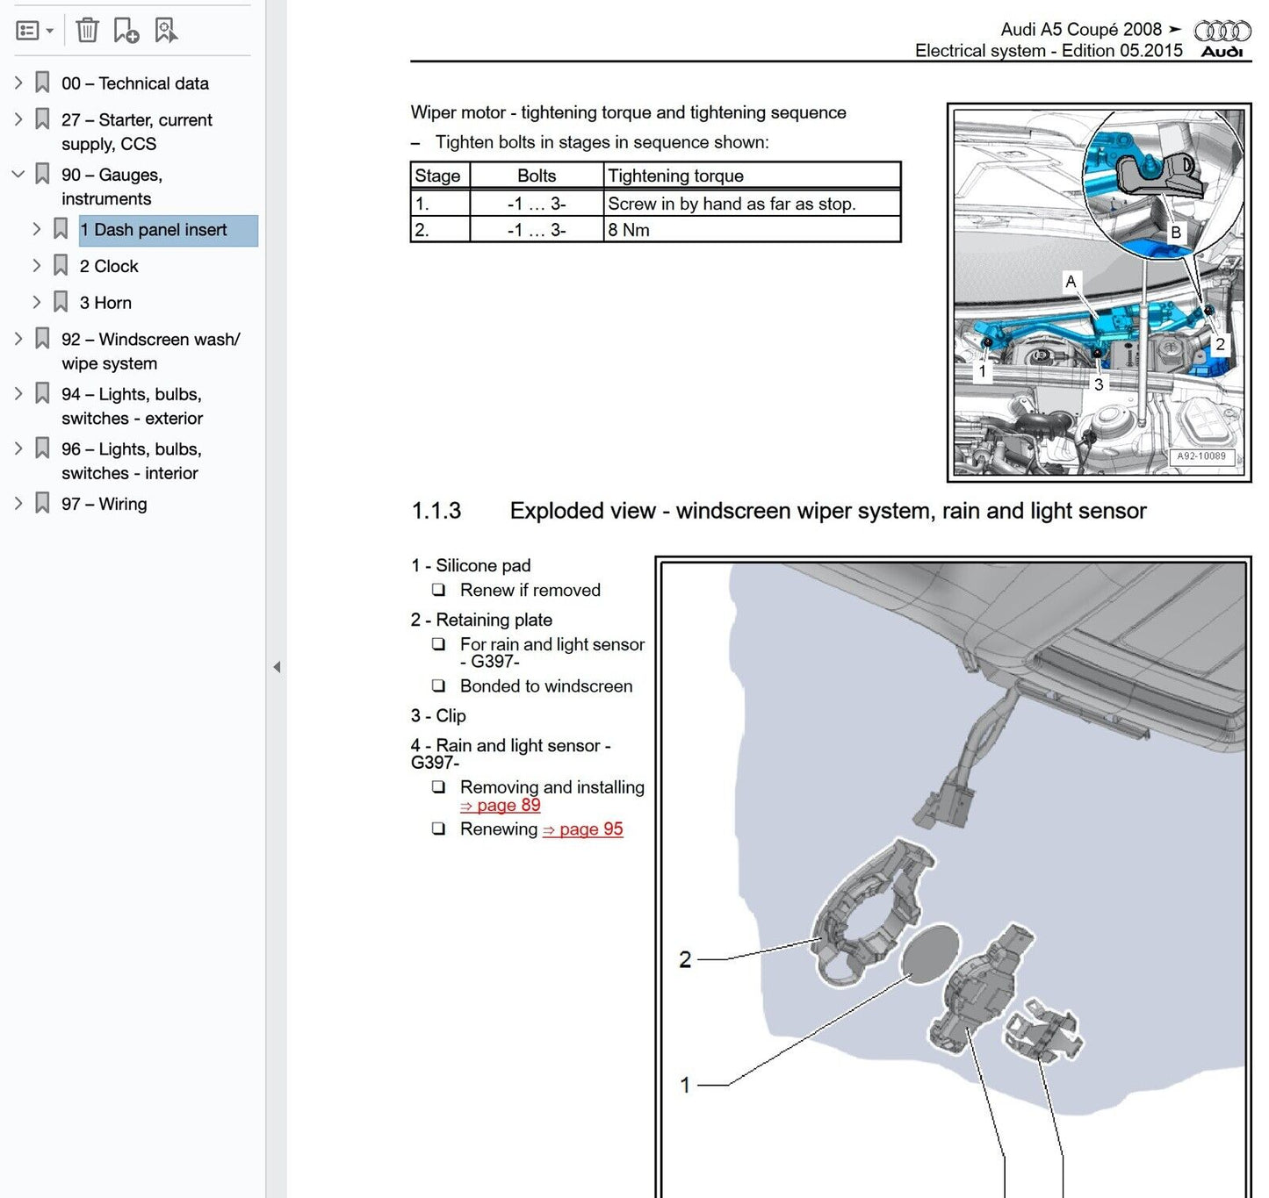Click the add new bookmark icon
This screenshot has height=1198, width=1269.
coord(126,31)
